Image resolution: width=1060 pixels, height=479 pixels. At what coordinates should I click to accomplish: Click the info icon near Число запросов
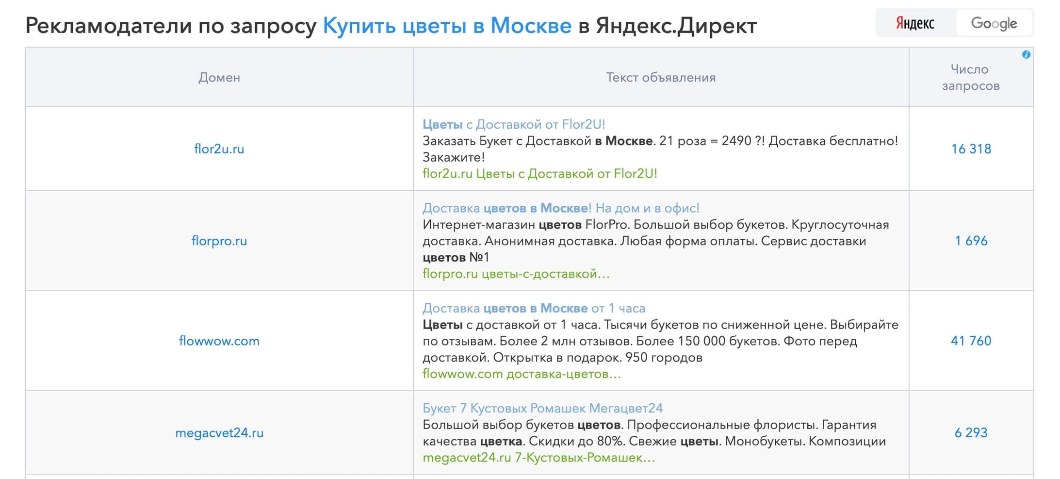(1026, 55)
